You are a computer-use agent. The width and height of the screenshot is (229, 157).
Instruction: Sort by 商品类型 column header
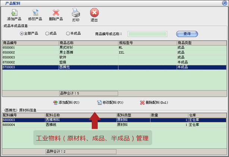point(201,43)
